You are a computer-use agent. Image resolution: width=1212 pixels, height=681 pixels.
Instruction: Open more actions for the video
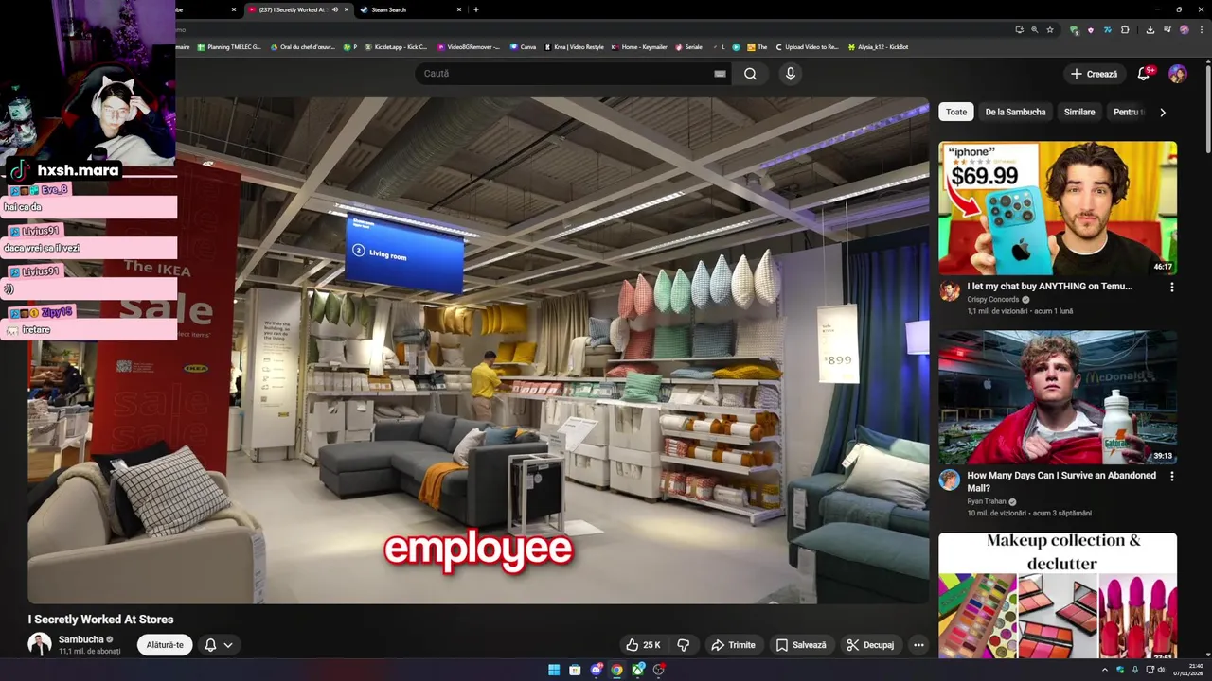pyautogui.click(x=918, y=645)
